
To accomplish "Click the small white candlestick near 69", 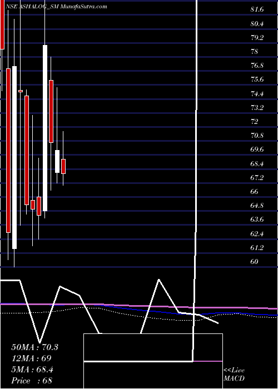I will click(x=57, y=161).
